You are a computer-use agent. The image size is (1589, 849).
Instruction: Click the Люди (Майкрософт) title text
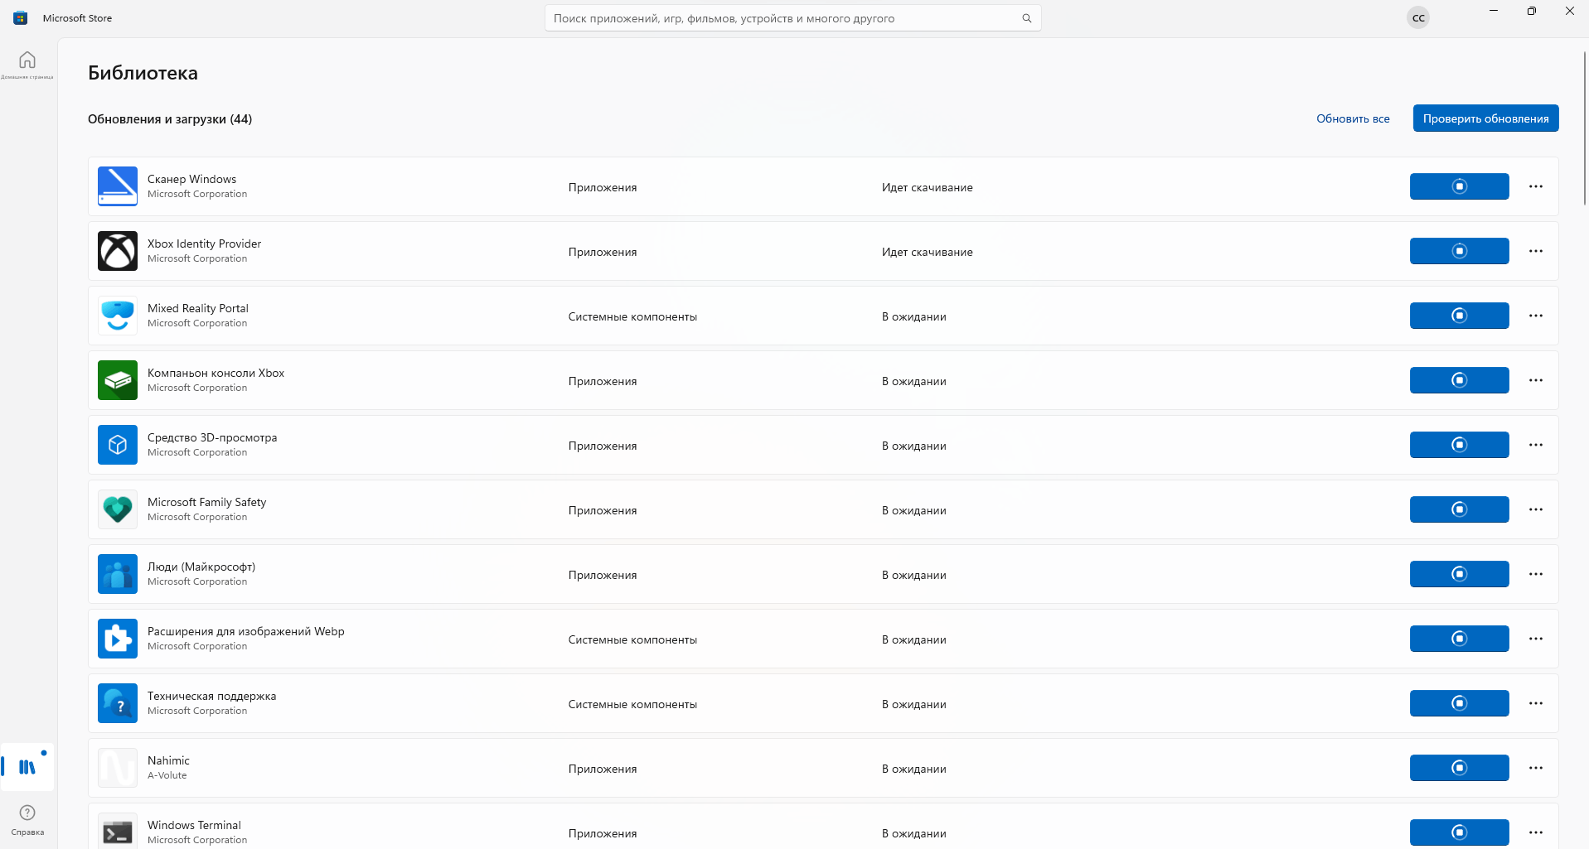tap(201, 567)
